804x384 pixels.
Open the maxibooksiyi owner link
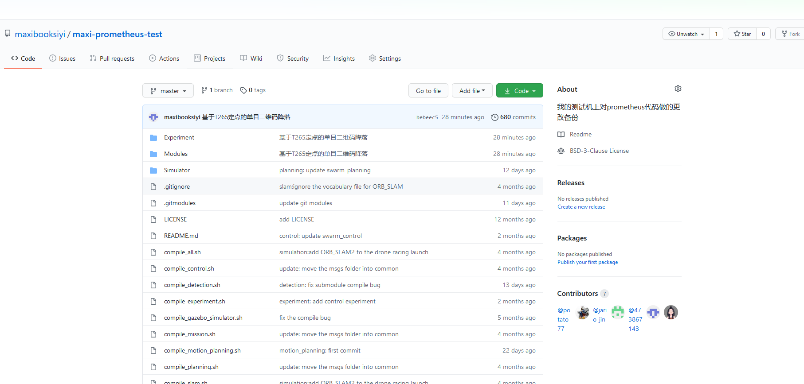[x=40, y=34]
